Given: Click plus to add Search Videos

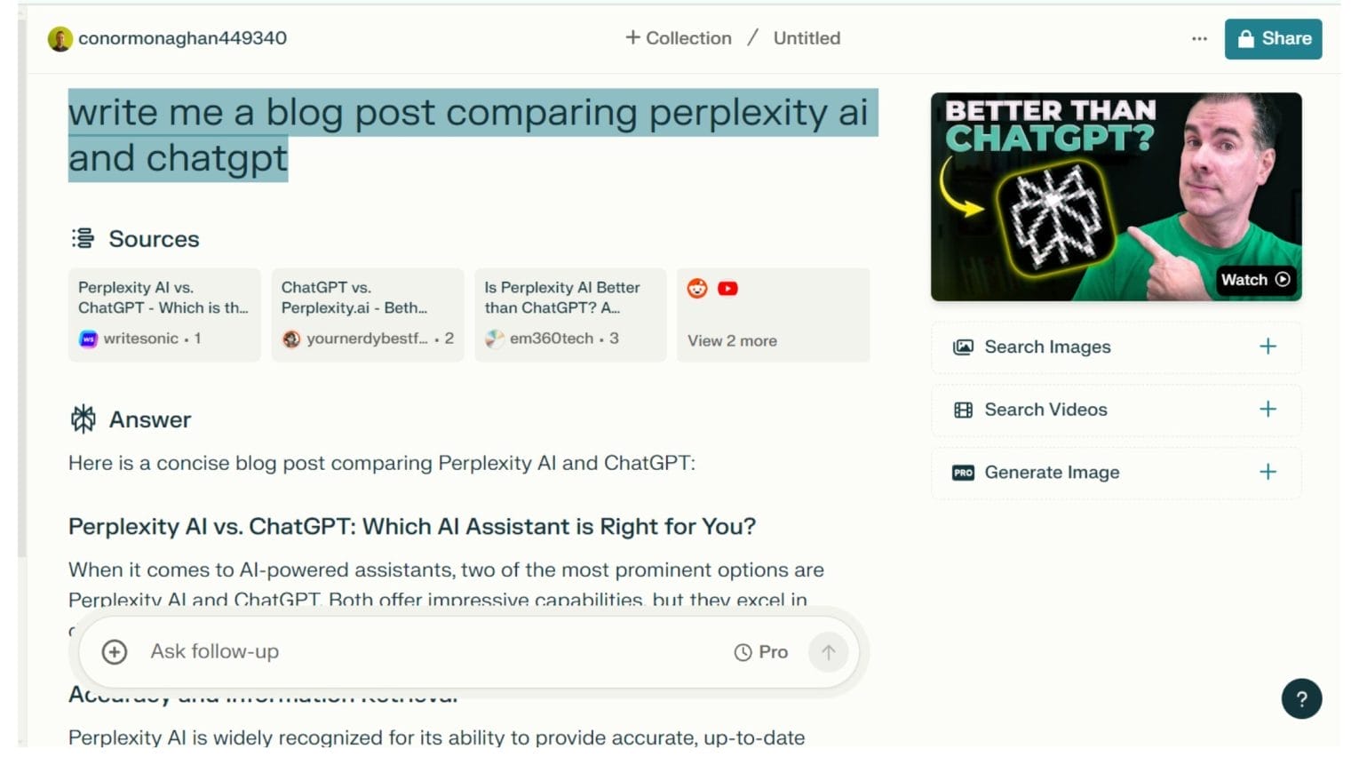Looking at the screenshot, I should tap(1268, 410).
